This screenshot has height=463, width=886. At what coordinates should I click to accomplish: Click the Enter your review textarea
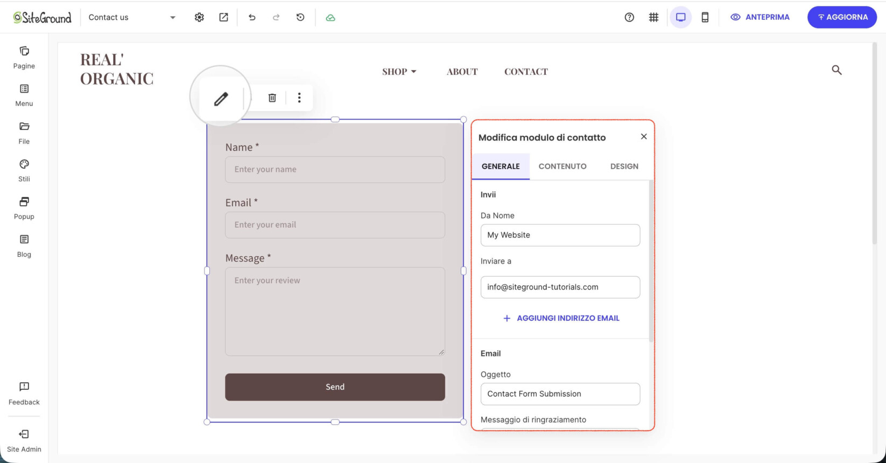coord(335,312)
